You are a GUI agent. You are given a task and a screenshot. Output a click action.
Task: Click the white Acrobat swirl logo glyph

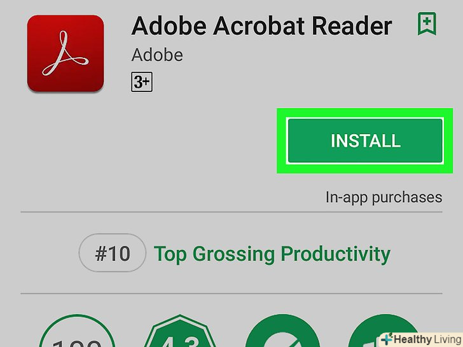click(x=66, y=53)
